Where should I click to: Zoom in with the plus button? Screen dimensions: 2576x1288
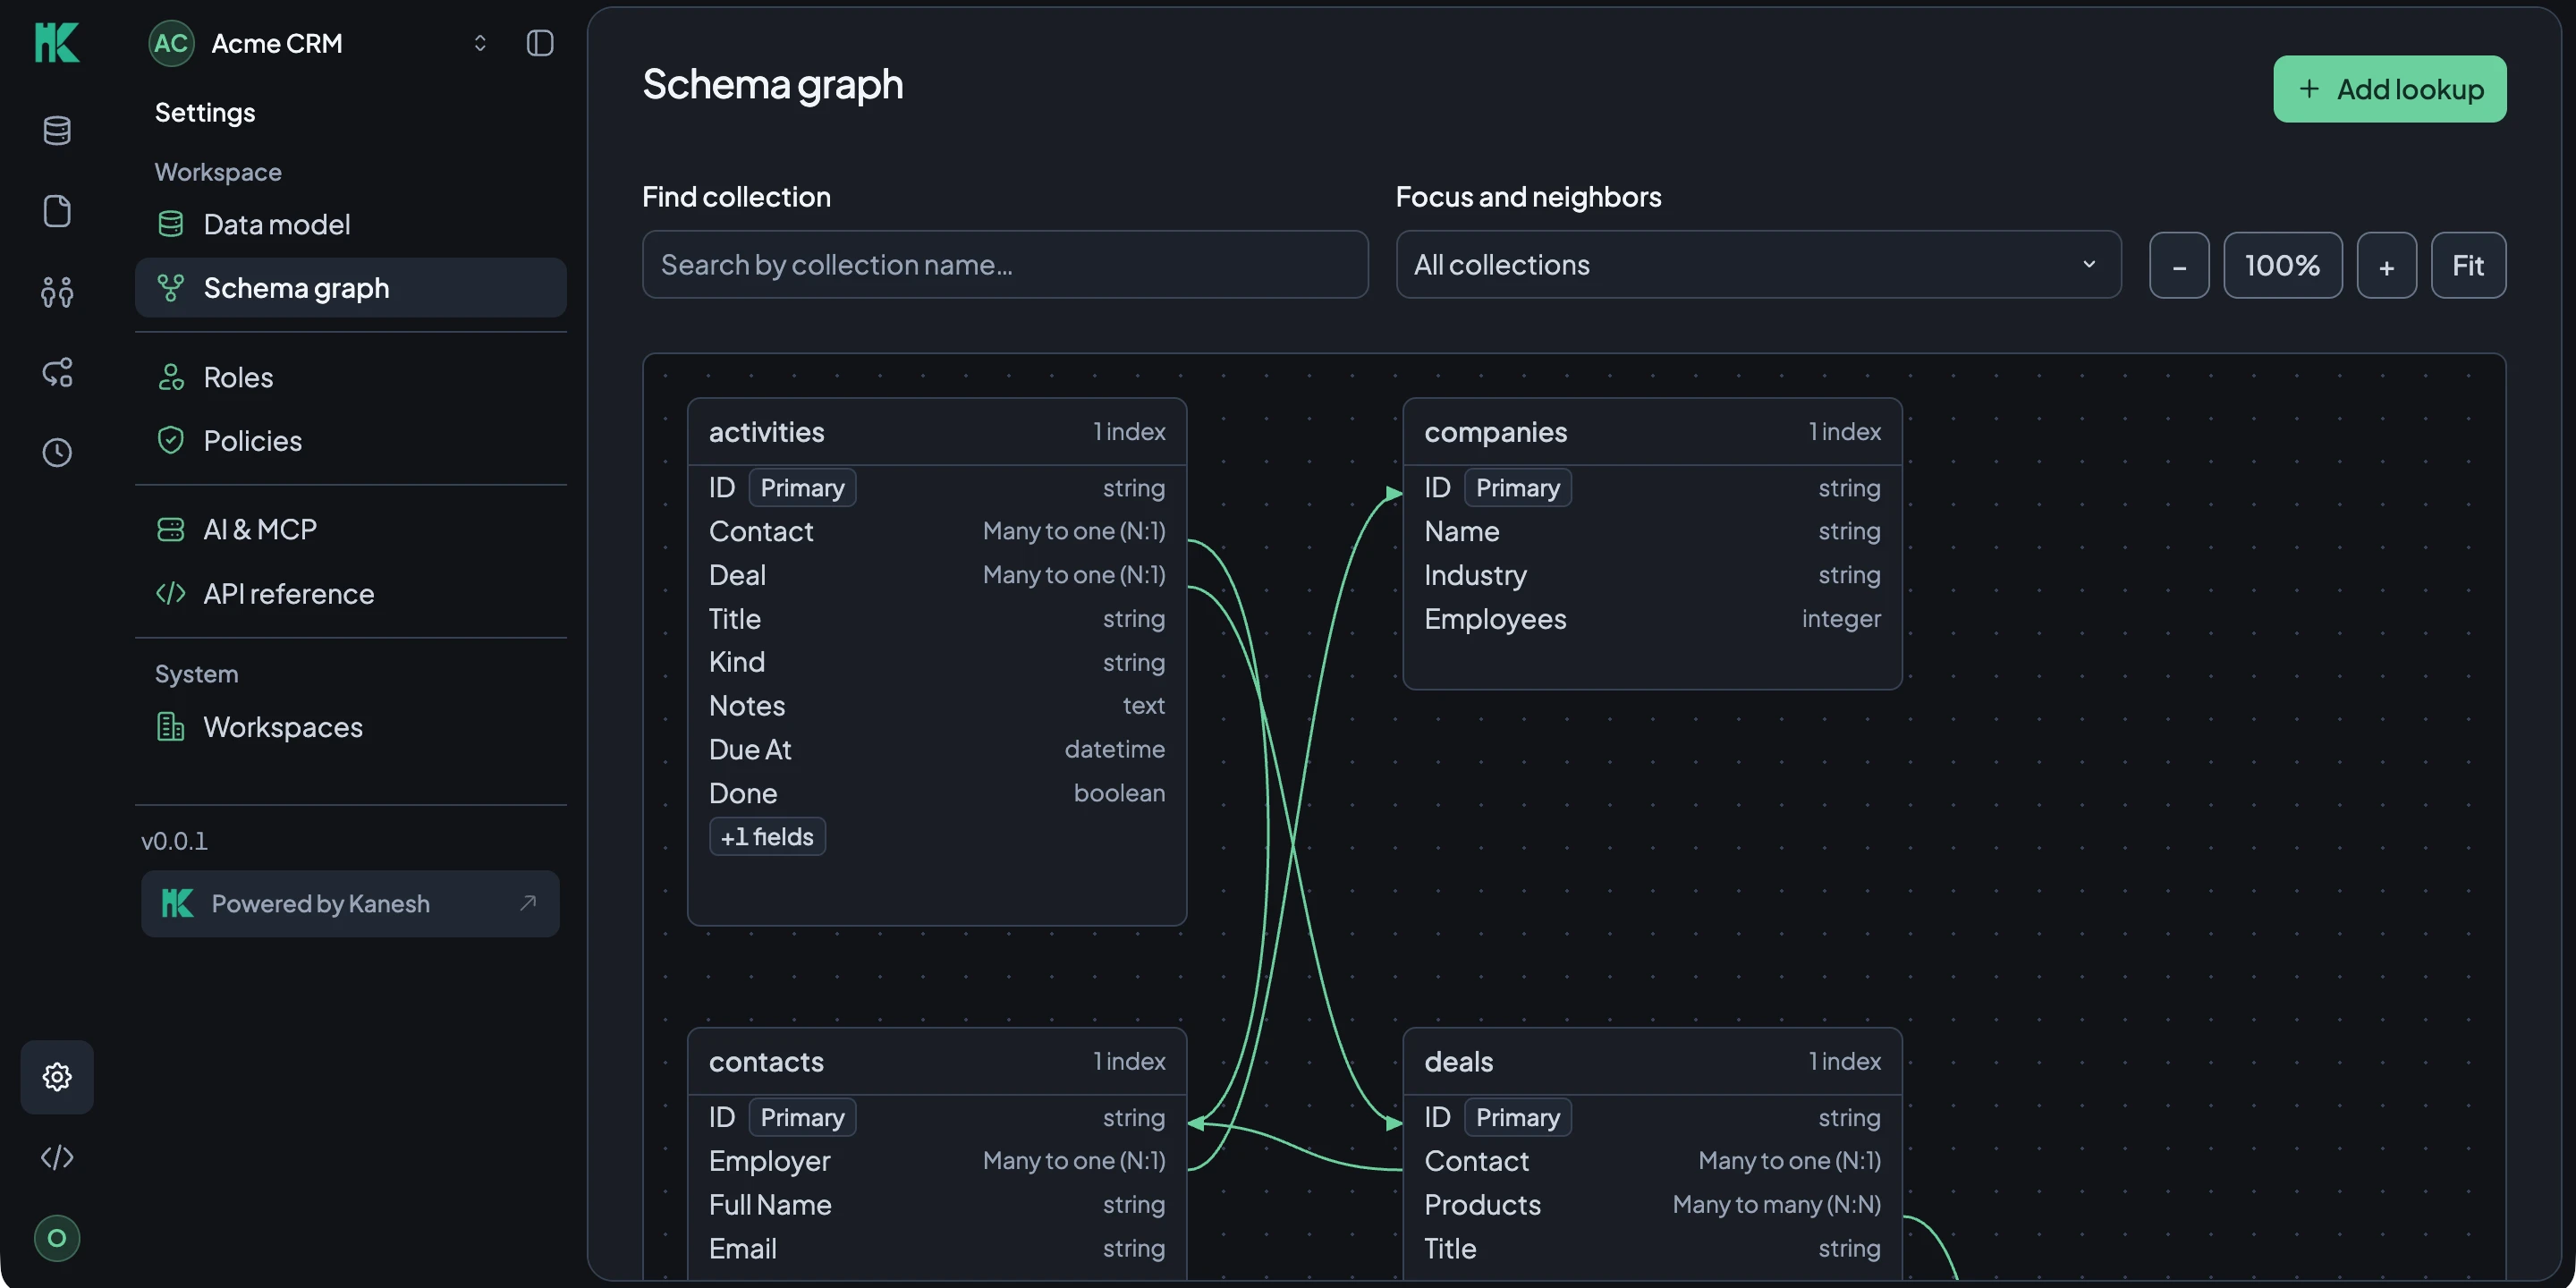coord(2387,265)
